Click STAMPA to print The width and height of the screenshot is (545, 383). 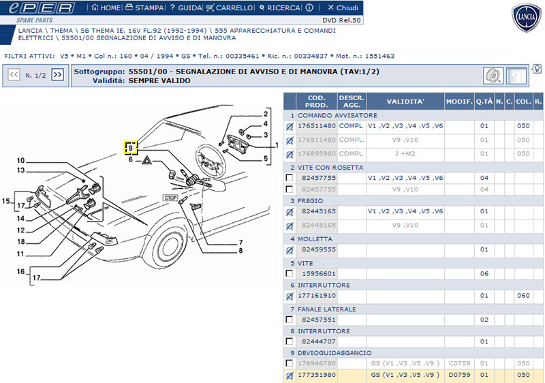pyautogui.click(x=144, y=7)
